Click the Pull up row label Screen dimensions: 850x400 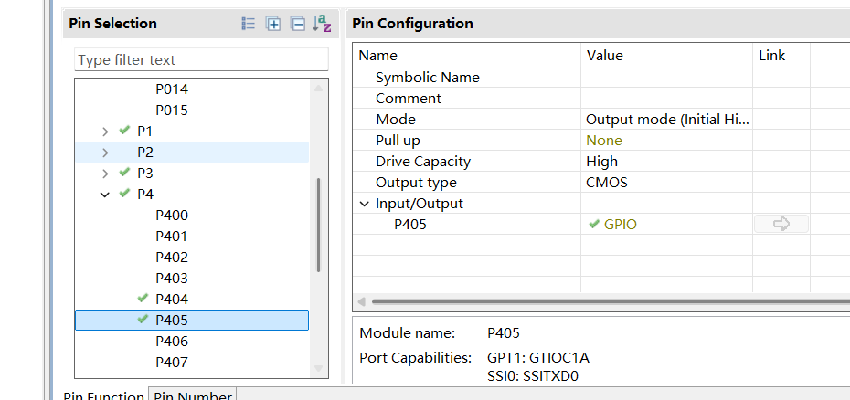pos(398,141)
